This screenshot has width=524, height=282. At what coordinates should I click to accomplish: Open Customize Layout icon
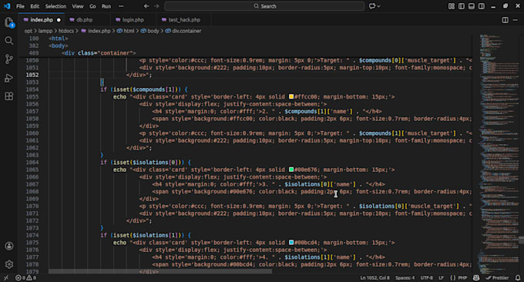tap(451, 6)
